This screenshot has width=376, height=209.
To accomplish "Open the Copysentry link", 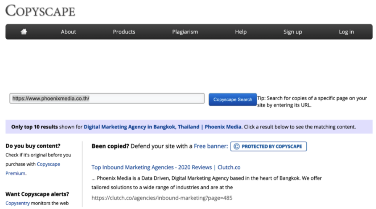I will pos(18,203).
